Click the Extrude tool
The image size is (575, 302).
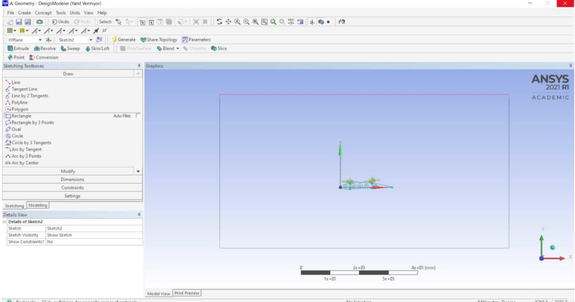tap(18, 48)
